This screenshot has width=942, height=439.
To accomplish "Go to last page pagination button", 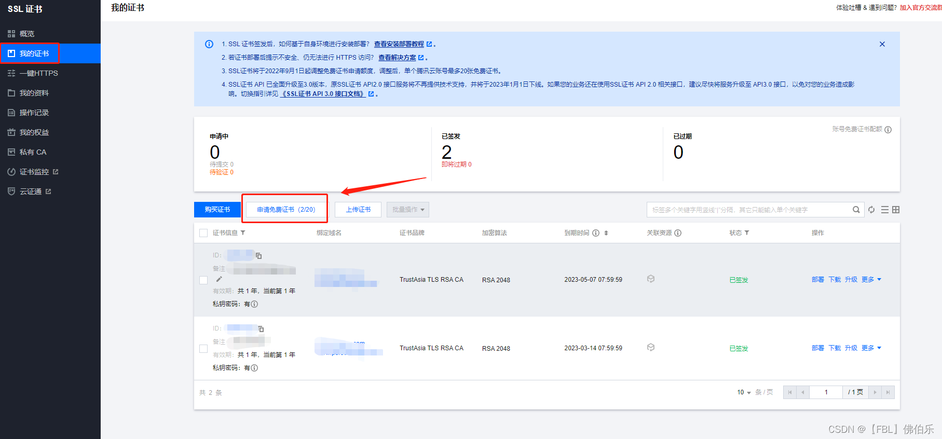I will [x=888, y=392].
